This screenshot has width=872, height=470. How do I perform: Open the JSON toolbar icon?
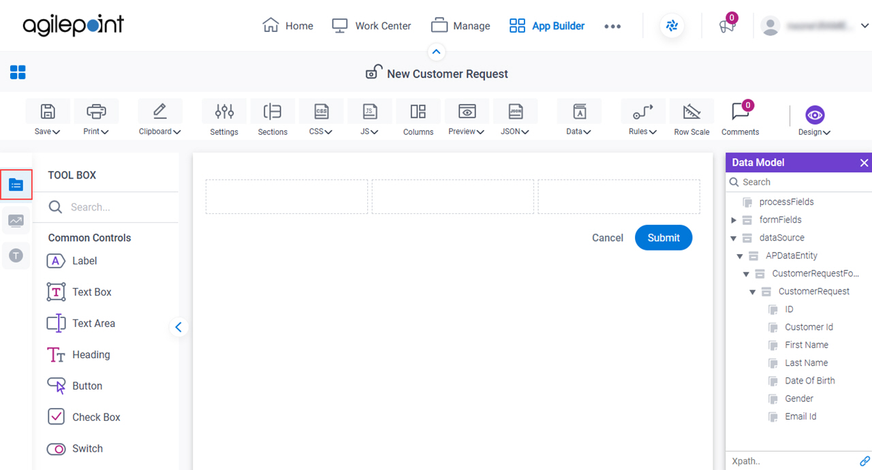coord(515,112)
